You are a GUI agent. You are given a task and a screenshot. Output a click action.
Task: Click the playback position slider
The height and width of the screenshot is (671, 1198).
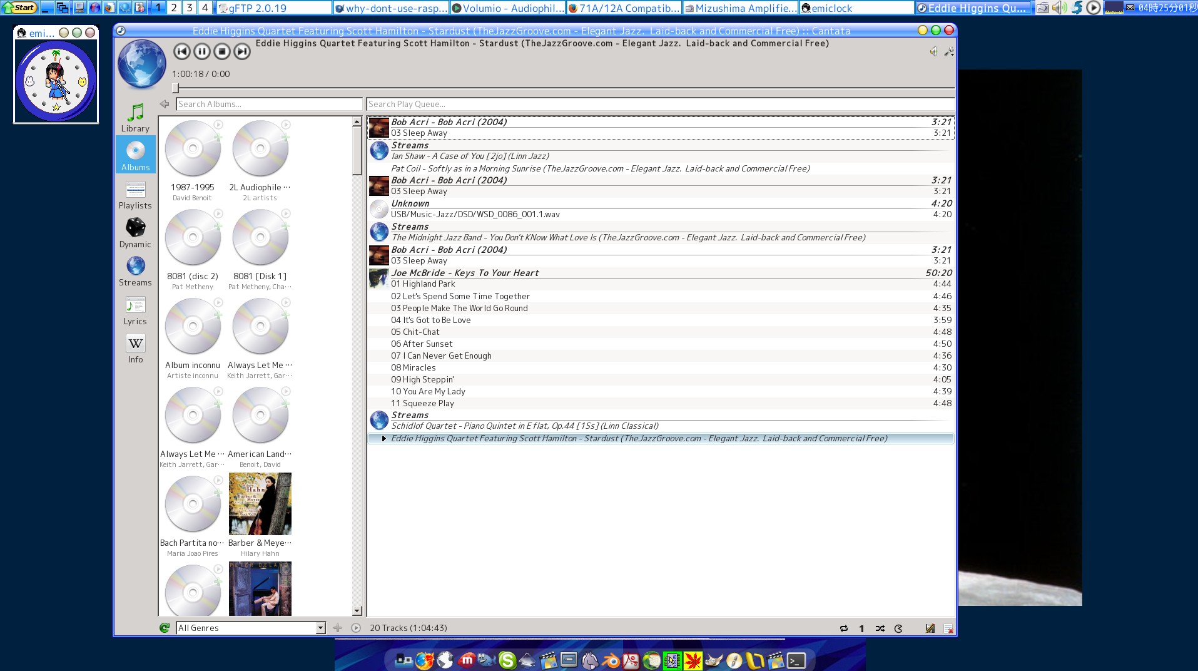tap(563, 88)
